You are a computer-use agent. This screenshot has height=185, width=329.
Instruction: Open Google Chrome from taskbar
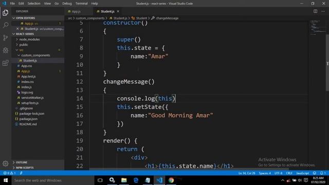[171, 180]
